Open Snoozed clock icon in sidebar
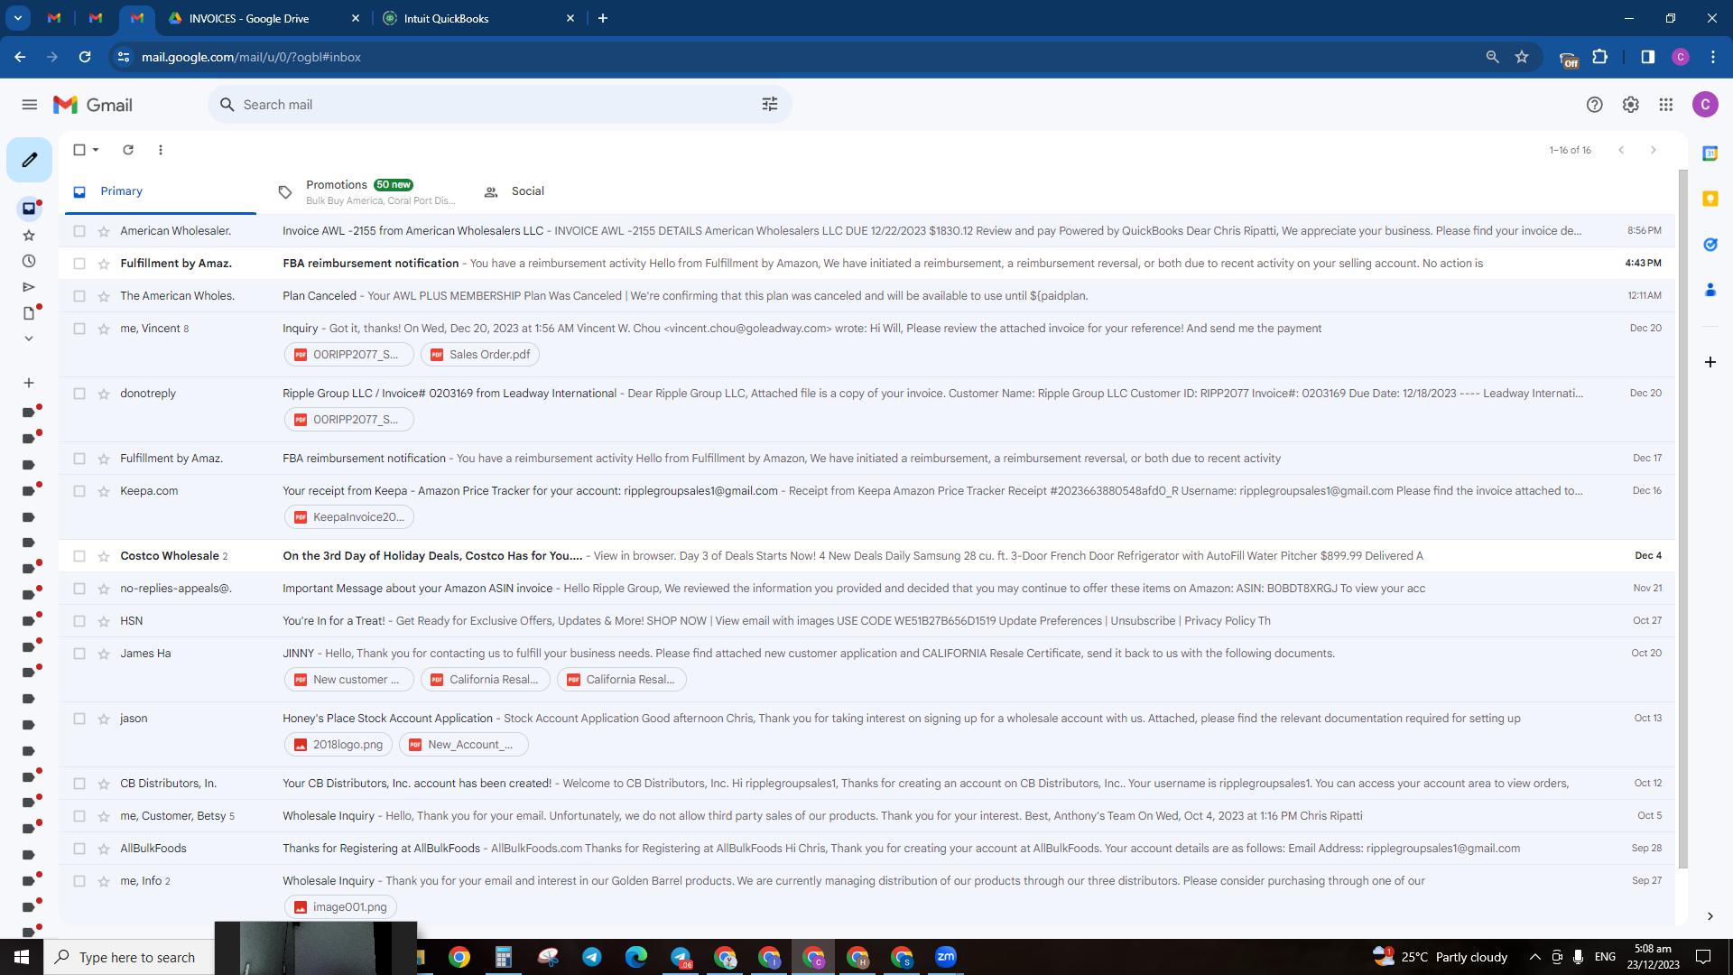Image resolution: width=1733 pixels, height=975 pixels. pyautogui.click(x=29, y=261)
